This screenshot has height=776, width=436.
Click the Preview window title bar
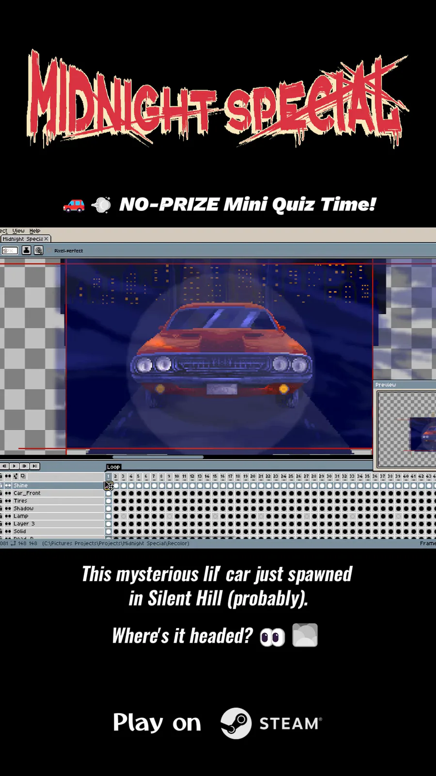405,385
